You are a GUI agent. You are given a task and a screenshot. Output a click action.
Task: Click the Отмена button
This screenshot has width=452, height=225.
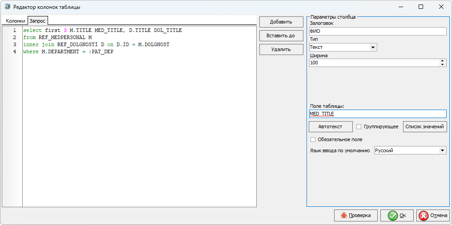433,215
